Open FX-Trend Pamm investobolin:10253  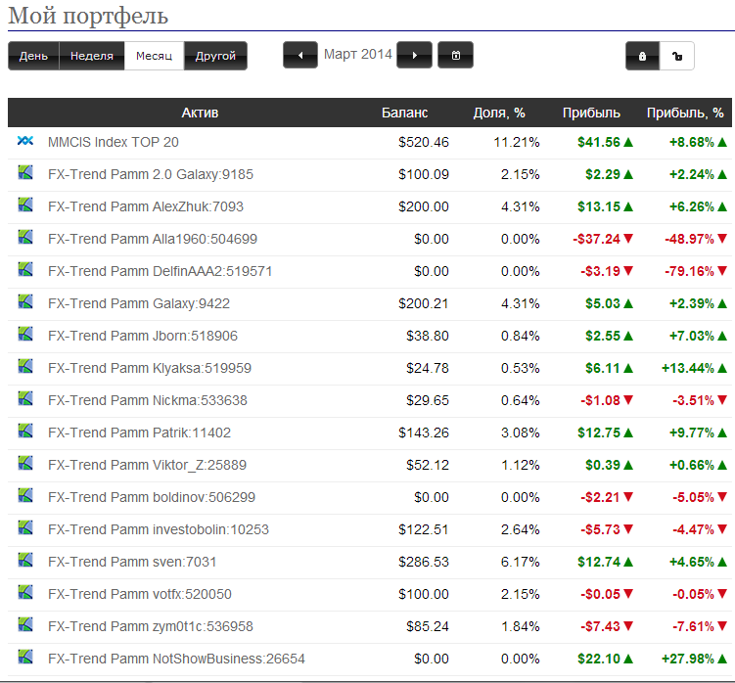tap(159, 530)
